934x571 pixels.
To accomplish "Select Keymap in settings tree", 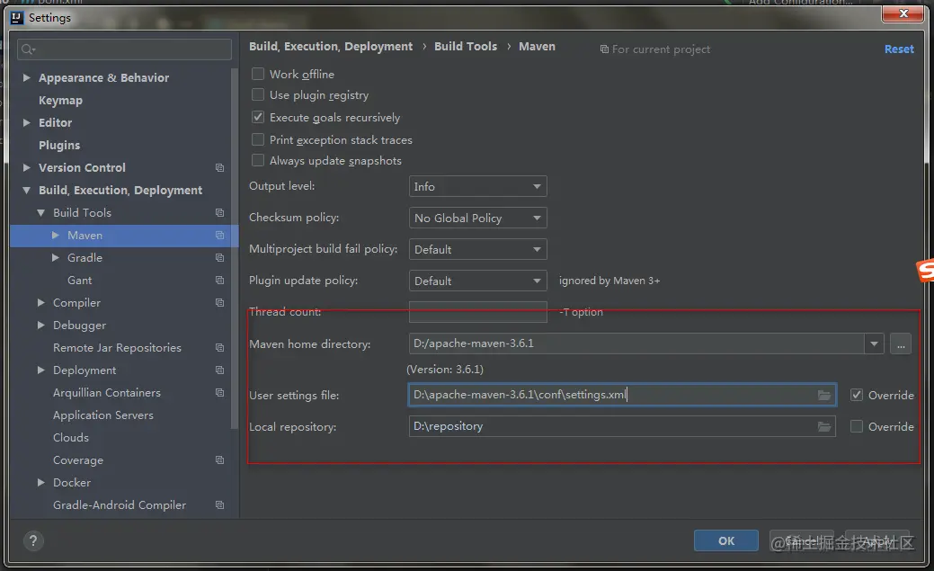I will (x=60, y=100).
